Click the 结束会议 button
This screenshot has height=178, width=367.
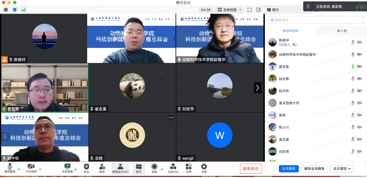coord(250,169)
